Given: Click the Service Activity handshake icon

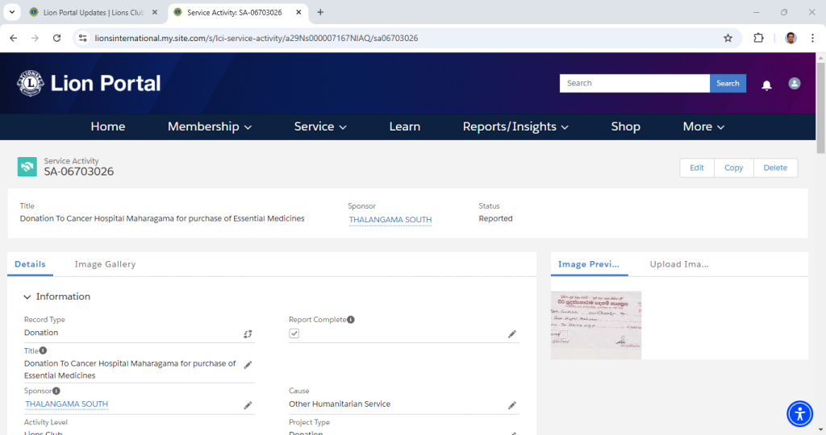Looking at the screenshot, I should click(27, 167).
